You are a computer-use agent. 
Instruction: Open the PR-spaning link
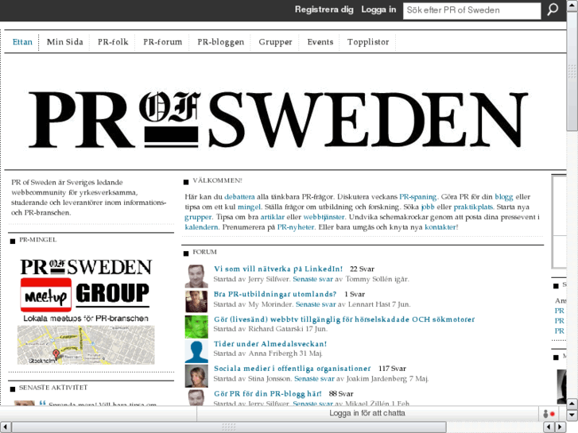(x=417, y=197)
